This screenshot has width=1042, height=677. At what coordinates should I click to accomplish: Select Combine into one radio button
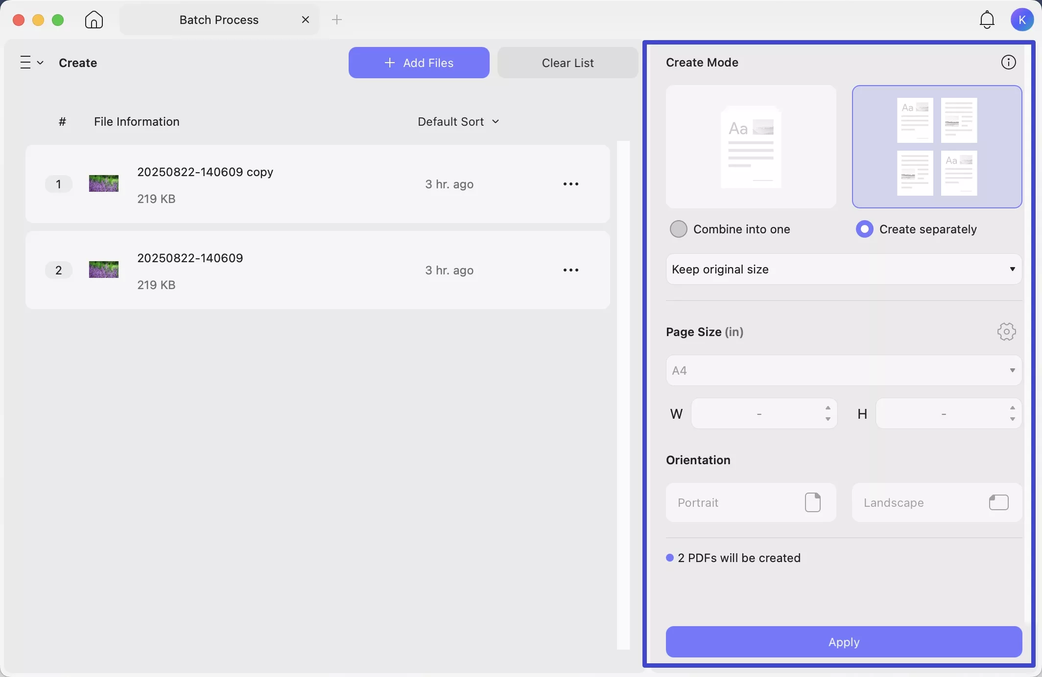click(x=678, y=229)
